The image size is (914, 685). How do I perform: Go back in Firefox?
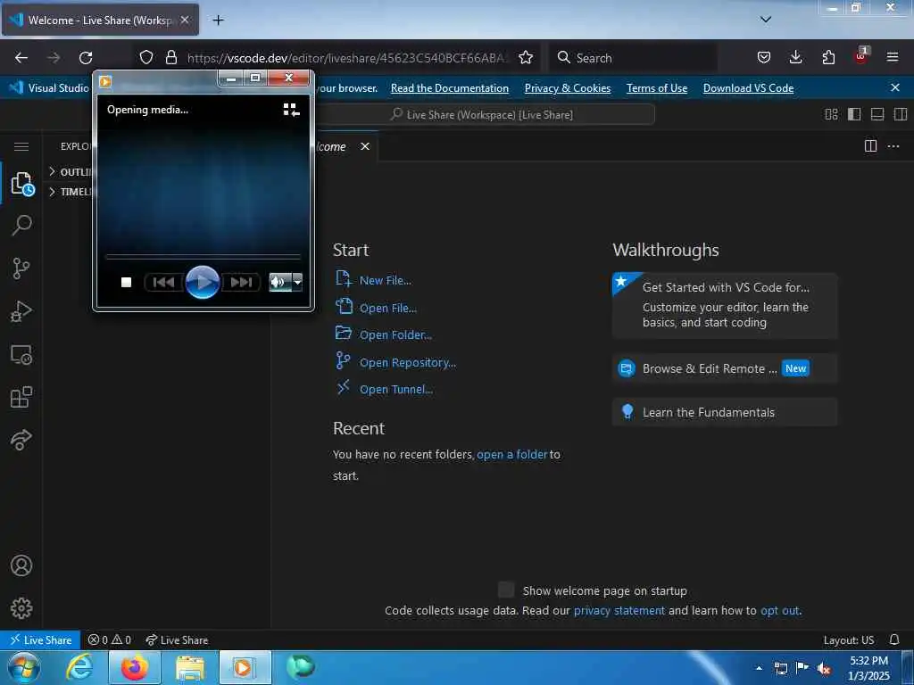[x=21, y=57]
